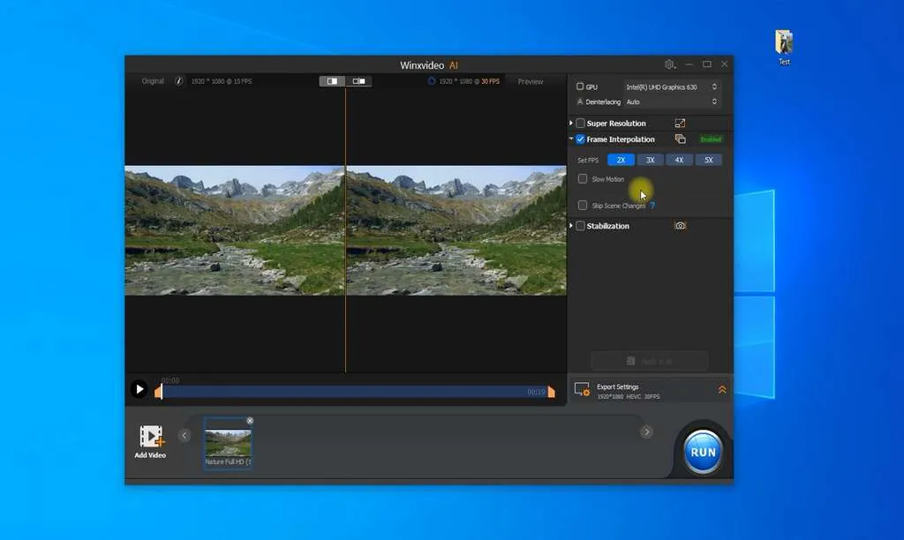Enable Skip Scene Changes
The image size is (904, 540).
pyautogui.click(x=582, y=204)
